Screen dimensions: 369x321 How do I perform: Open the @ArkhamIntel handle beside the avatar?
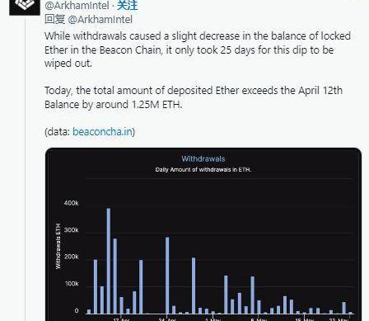tap(77, 6)
